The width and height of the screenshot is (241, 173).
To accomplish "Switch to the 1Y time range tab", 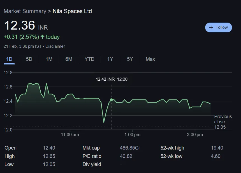I will coord(110,59).
